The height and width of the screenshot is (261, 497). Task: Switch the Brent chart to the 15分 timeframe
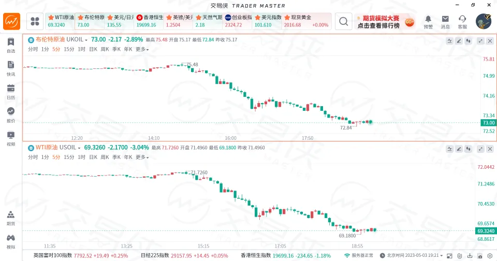pos(69,49)
